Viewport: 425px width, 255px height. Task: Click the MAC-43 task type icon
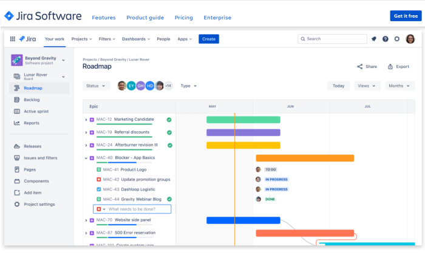(x=98, y=189)
